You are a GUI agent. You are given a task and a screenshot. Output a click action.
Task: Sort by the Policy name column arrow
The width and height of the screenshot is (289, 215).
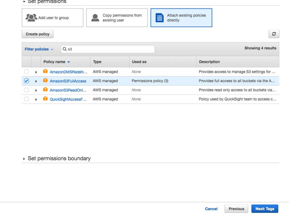[69, 62]
